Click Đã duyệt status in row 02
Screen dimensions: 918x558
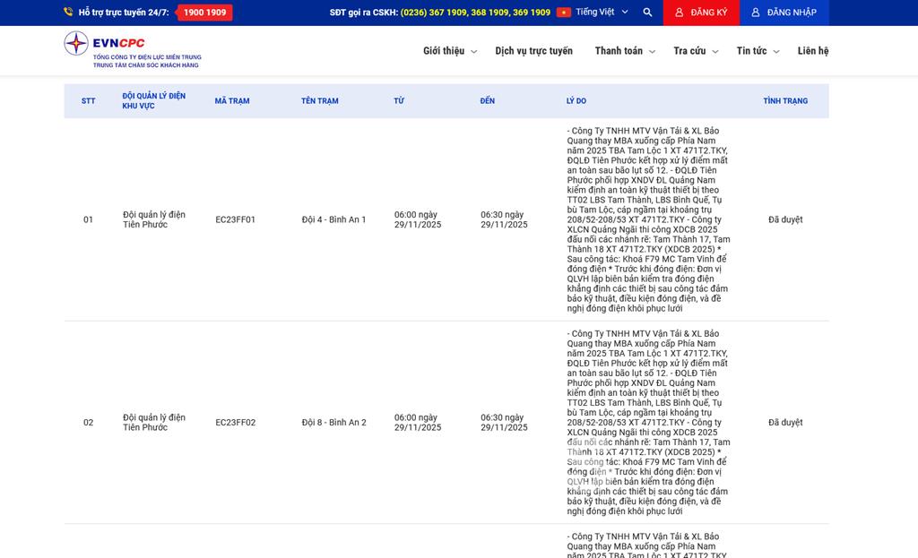click(x=785, y=423)
